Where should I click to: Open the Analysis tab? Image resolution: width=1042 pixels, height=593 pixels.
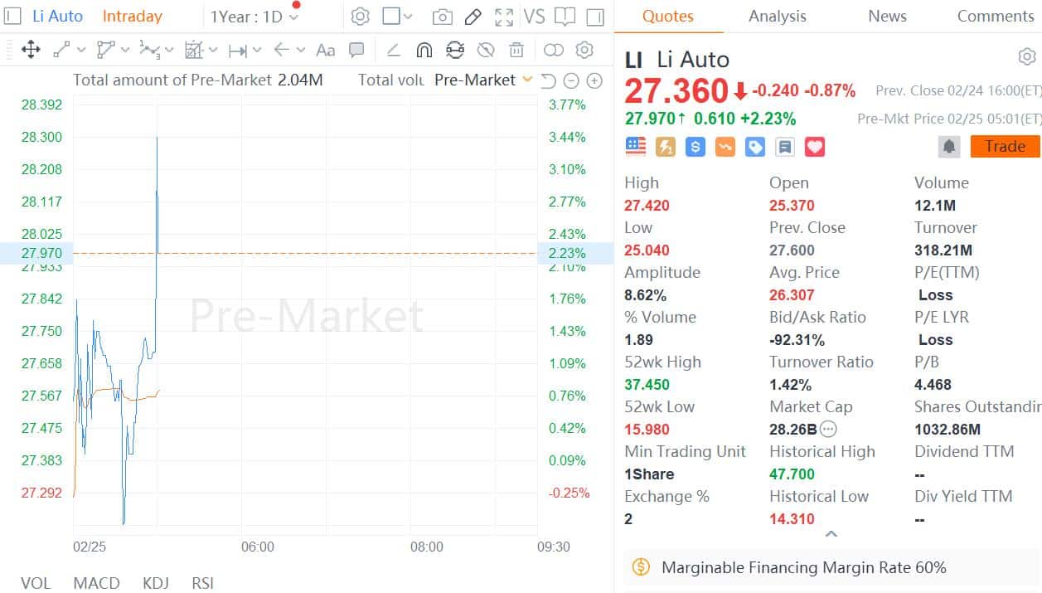click(776, 16)
